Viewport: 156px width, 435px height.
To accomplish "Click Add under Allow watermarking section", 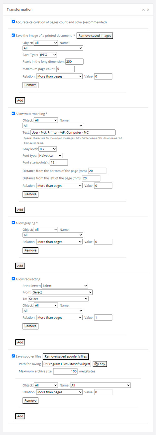I will (20, 210).
